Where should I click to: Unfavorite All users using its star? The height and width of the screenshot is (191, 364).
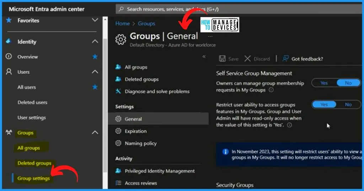pyautogui.click(x=95, y=87)
